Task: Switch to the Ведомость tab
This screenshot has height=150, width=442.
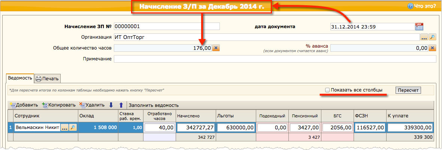Action: click(x=20, y=78)
